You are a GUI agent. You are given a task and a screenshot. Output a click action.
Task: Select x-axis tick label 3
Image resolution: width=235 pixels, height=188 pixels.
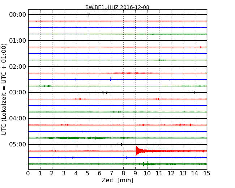(64, 173)
